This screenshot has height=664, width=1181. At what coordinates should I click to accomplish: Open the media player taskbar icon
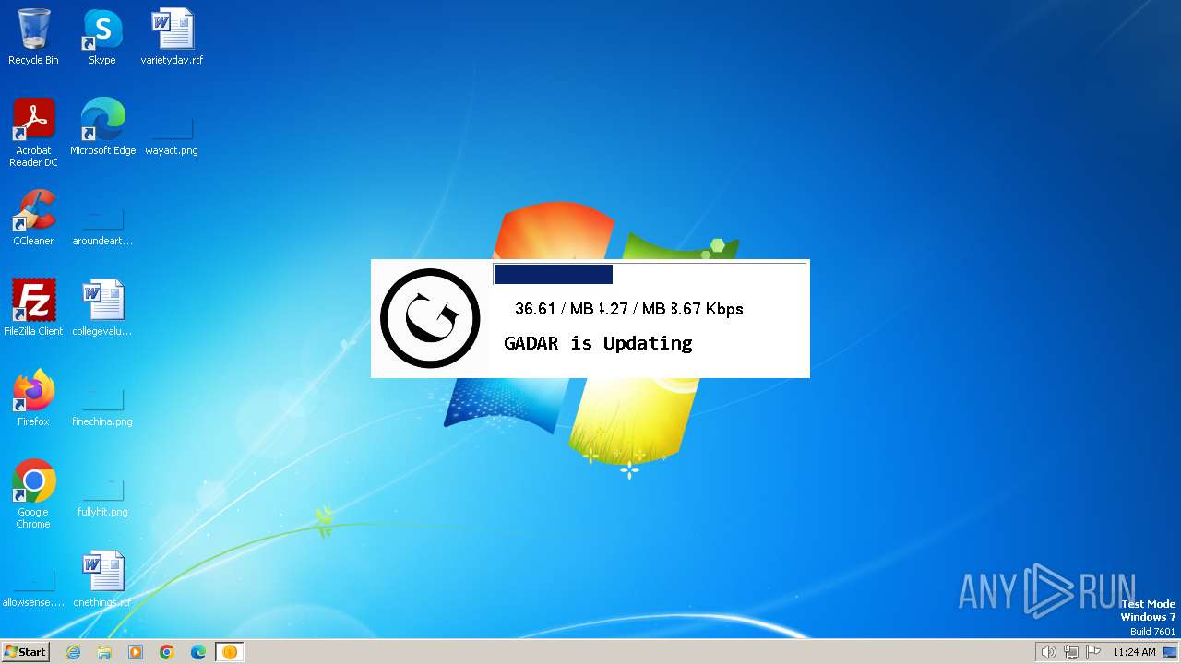(136, 652)
